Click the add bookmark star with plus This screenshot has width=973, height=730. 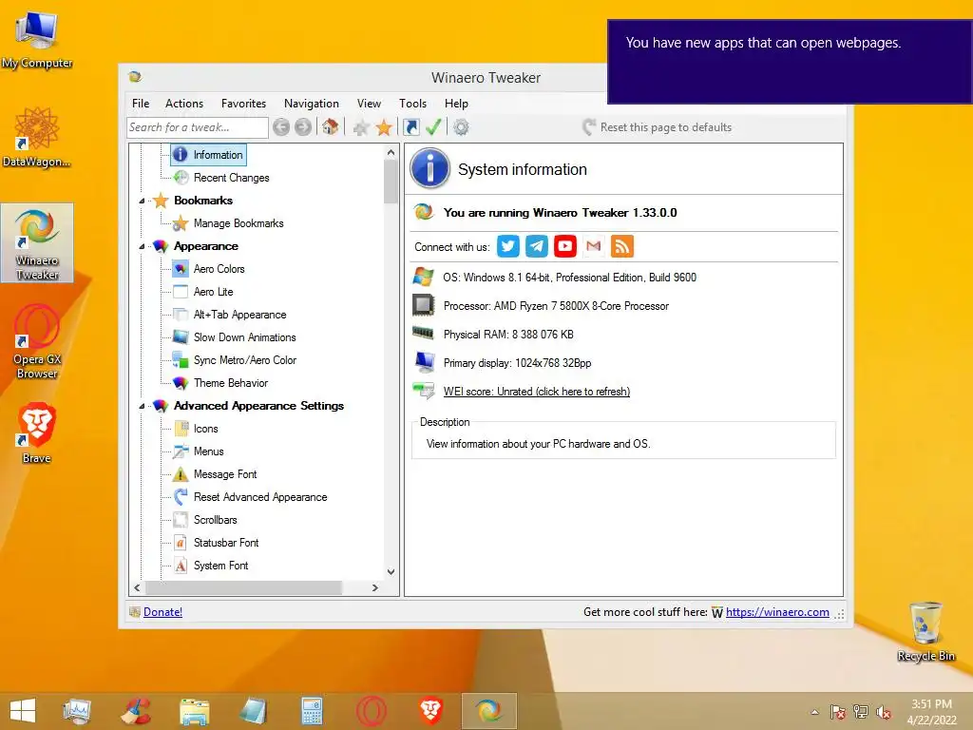(360, 128)
